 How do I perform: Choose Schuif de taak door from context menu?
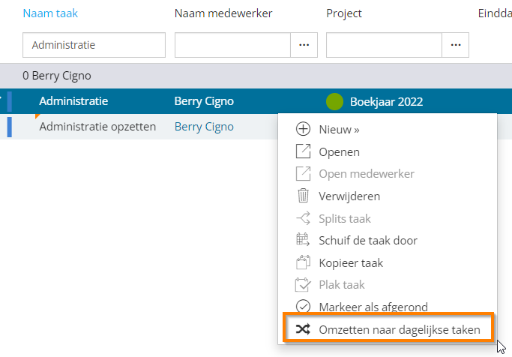[x=388, y=241]
